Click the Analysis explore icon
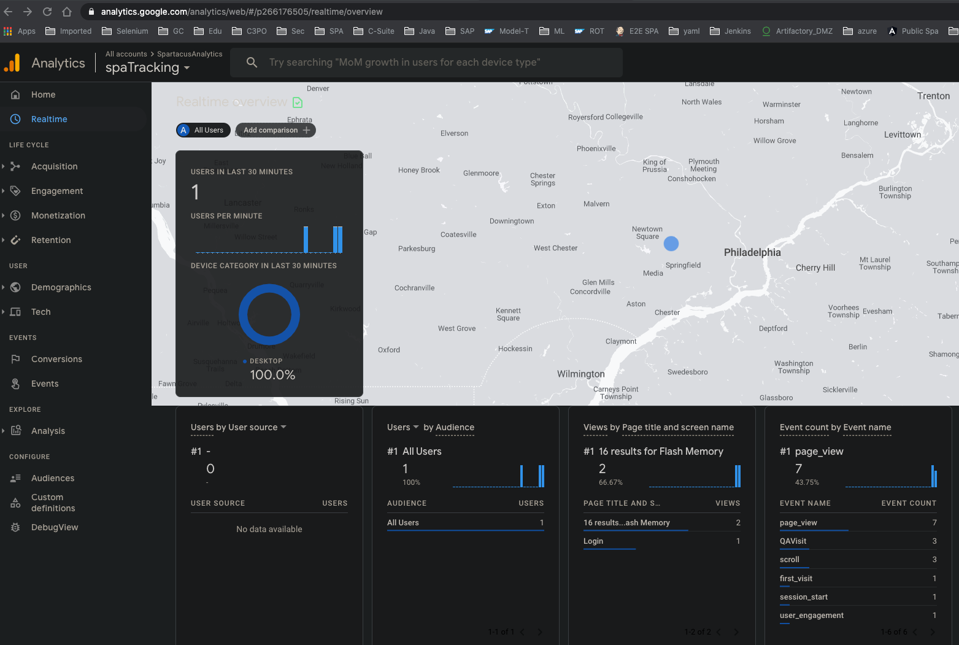Image resolution: width=959 pixels, height=645 pixels. coord(16,431)
